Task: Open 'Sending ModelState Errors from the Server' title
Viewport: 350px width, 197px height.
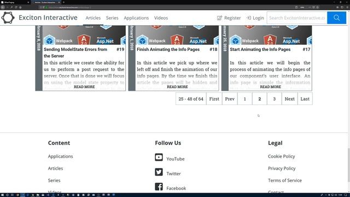Action: [x=75, y=53]
